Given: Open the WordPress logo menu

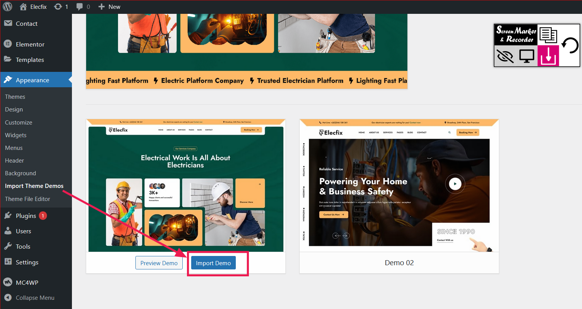Looking at the screenshot, I should tap(8, 7).
